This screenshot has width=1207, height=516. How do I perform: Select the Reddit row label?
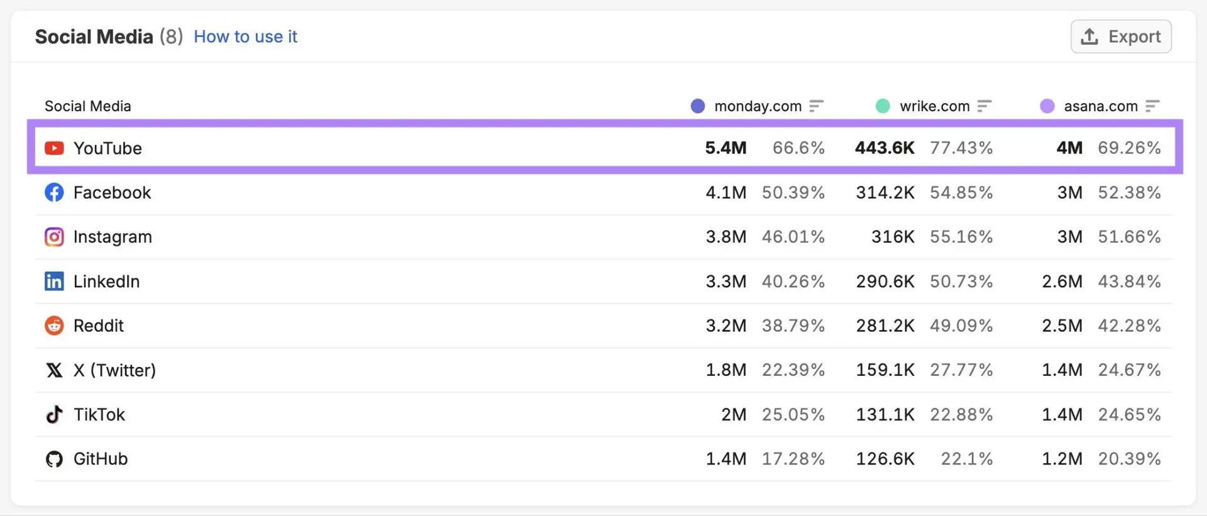(99, 326)
